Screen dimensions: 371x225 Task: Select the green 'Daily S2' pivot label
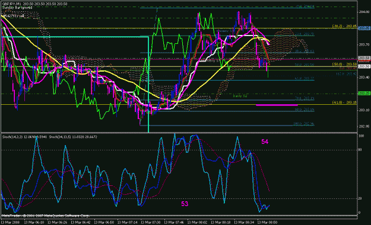240,96
